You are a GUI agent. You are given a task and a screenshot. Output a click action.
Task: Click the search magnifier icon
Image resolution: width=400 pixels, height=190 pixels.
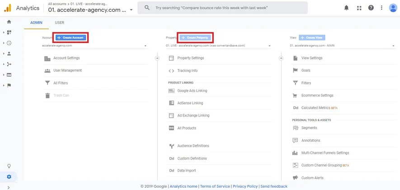point(147,8)
